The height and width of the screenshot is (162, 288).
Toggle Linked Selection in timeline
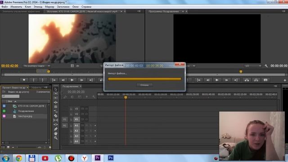(x=79, y=97)
